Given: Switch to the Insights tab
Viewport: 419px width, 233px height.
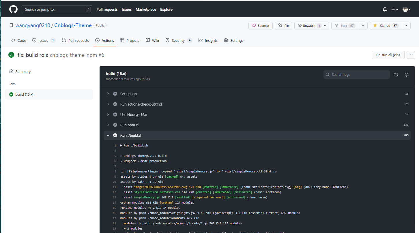Looking at the screenshot, I should [x=208, y=40].
